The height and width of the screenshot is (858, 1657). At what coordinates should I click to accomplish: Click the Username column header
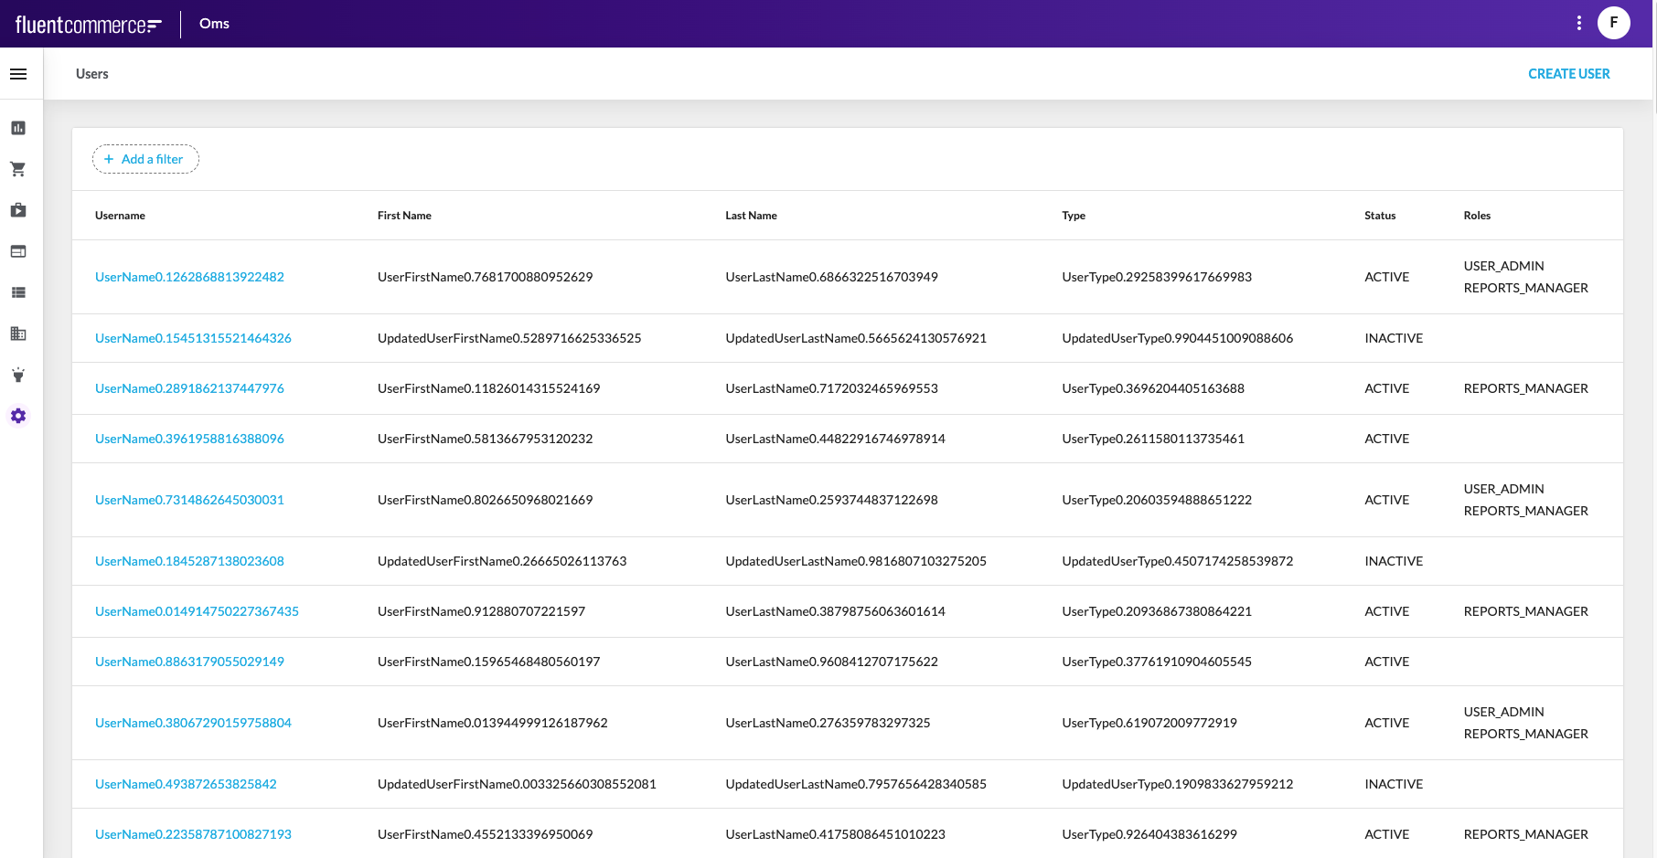120,215
